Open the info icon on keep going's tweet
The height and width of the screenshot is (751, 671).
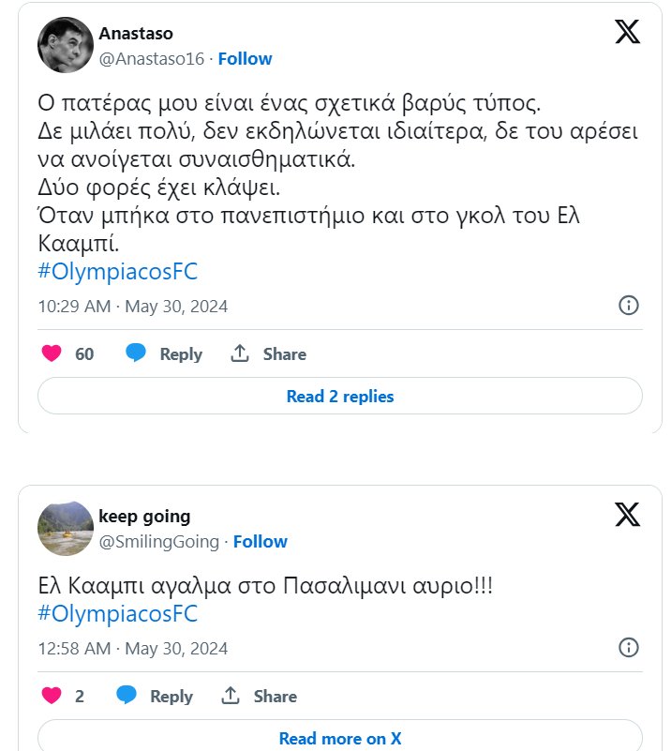click(629, 647)
